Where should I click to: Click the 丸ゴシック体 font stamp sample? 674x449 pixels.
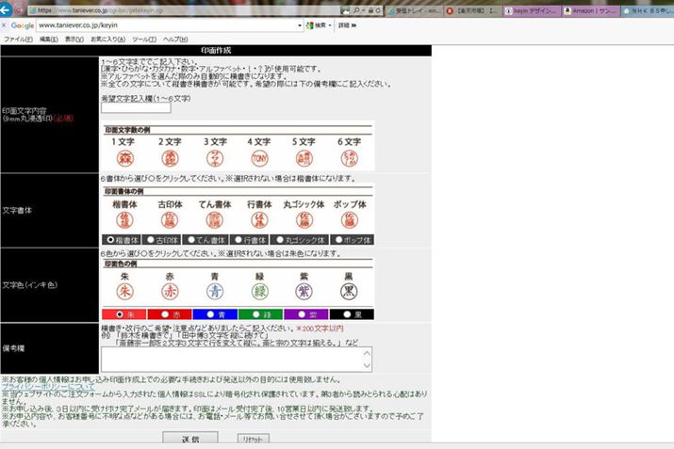[304, 220]
